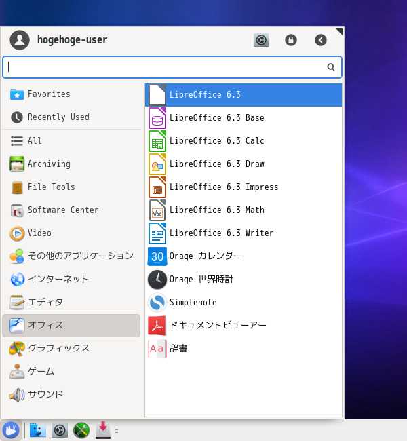407x441 pixels.
Task: Click the hogehoge-user avatar icon
Action: click(x=20, y=40)
